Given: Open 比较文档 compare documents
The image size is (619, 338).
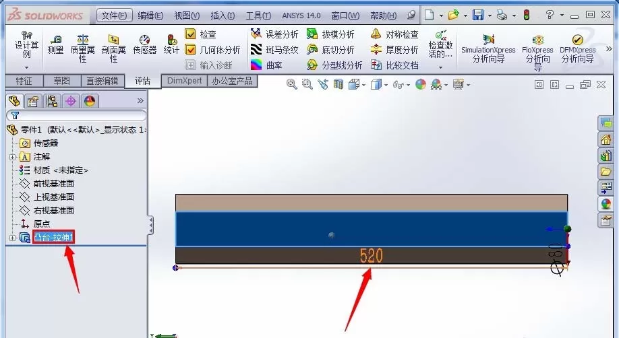Looking at the screenshot, I should (x=394, y=65).
